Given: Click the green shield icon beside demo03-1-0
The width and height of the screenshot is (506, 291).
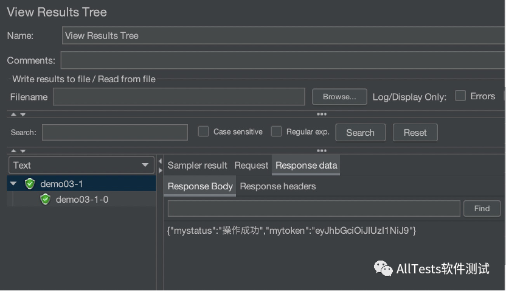Looking at the screenshot, I should click(x=46, y=199).
